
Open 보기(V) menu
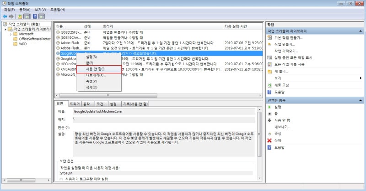click(x=40, y=10)
